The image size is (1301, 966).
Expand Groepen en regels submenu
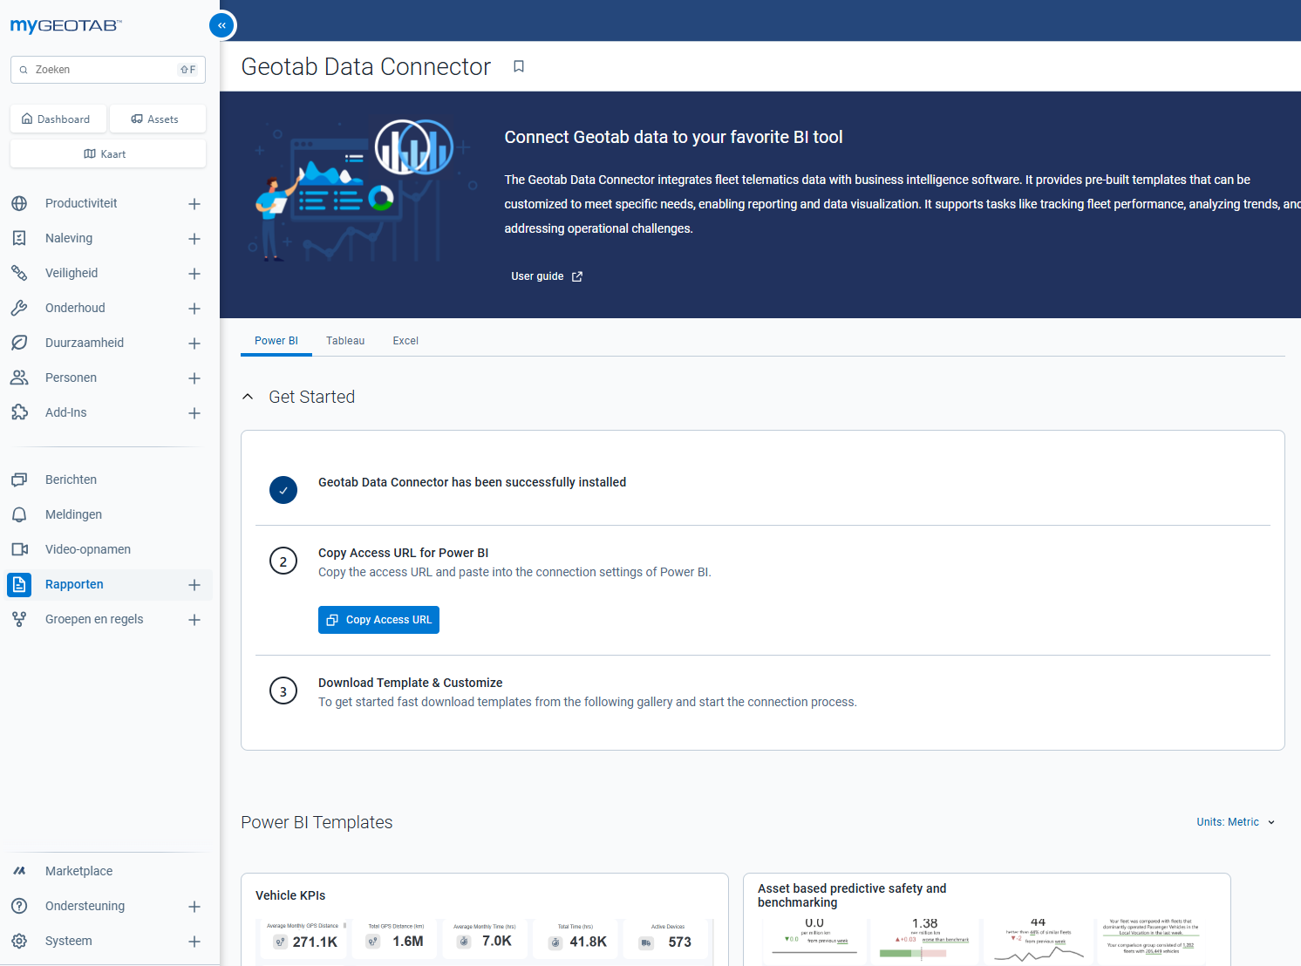click(194, 619)
